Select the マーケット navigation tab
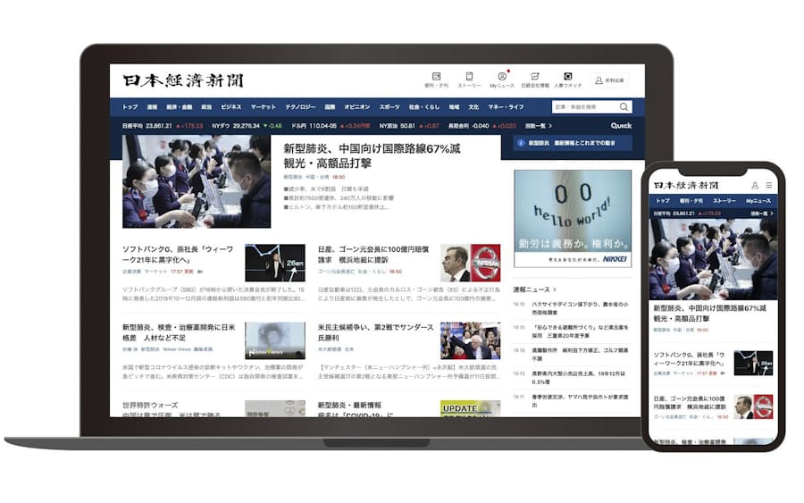 coord(263,106)
